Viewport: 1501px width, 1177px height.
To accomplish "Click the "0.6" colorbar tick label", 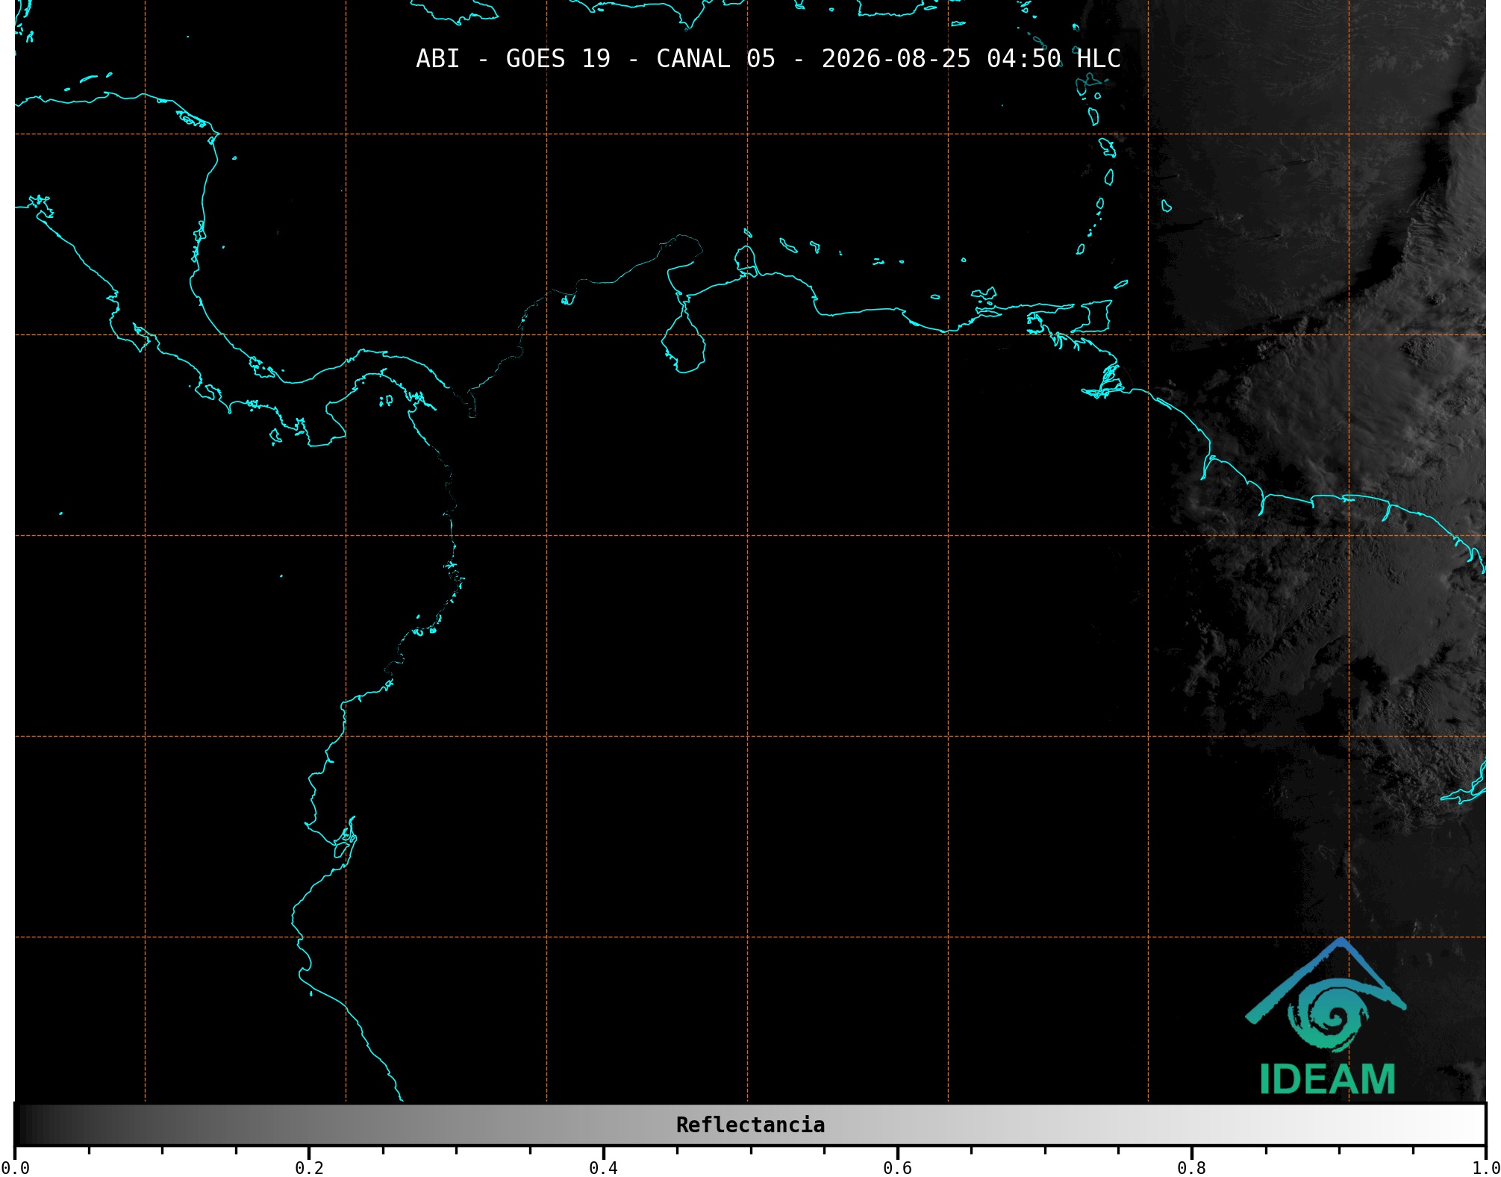I will tap(897, 1167).
